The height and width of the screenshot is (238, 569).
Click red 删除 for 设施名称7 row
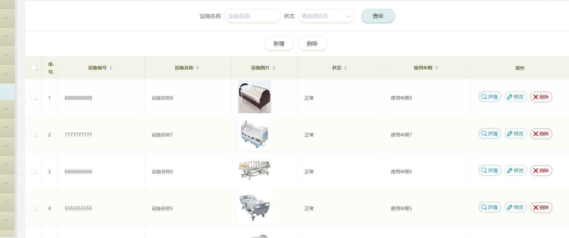pos(541,134)
